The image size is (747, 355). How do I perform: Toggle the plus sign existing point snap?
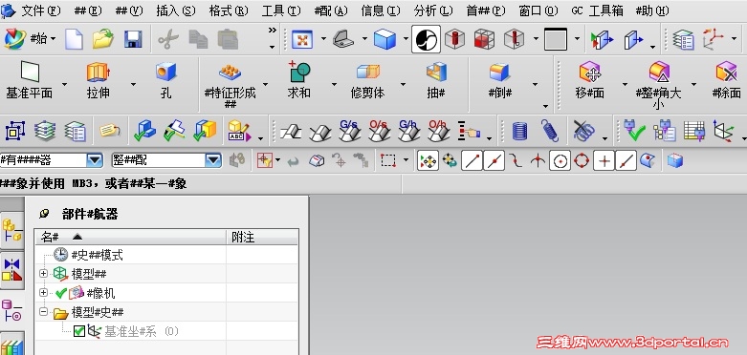tap(604, 160)
